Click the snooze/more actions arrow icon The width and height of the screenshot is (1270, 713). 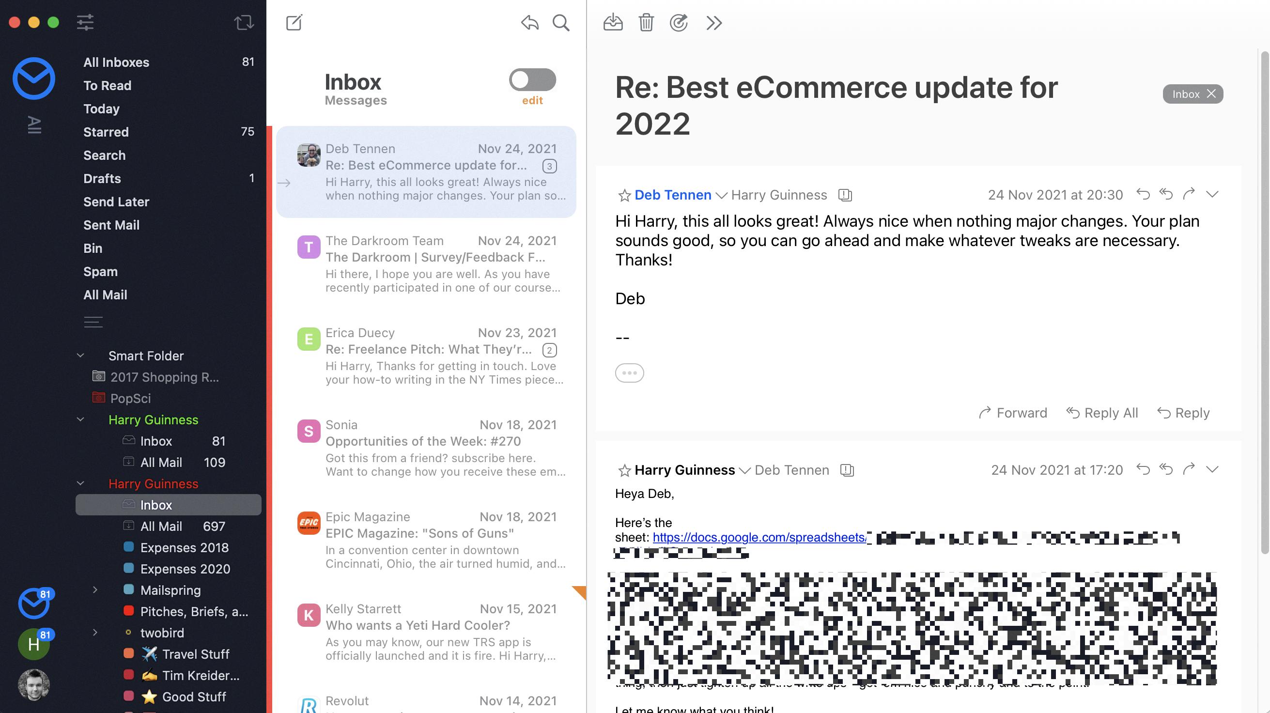coord(714,22)
